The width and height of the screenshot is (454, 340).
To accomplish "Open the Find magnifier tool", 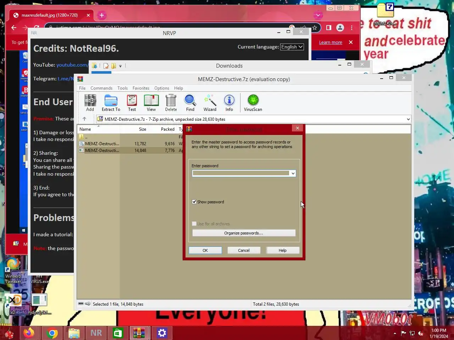I will tap(190, 103).
